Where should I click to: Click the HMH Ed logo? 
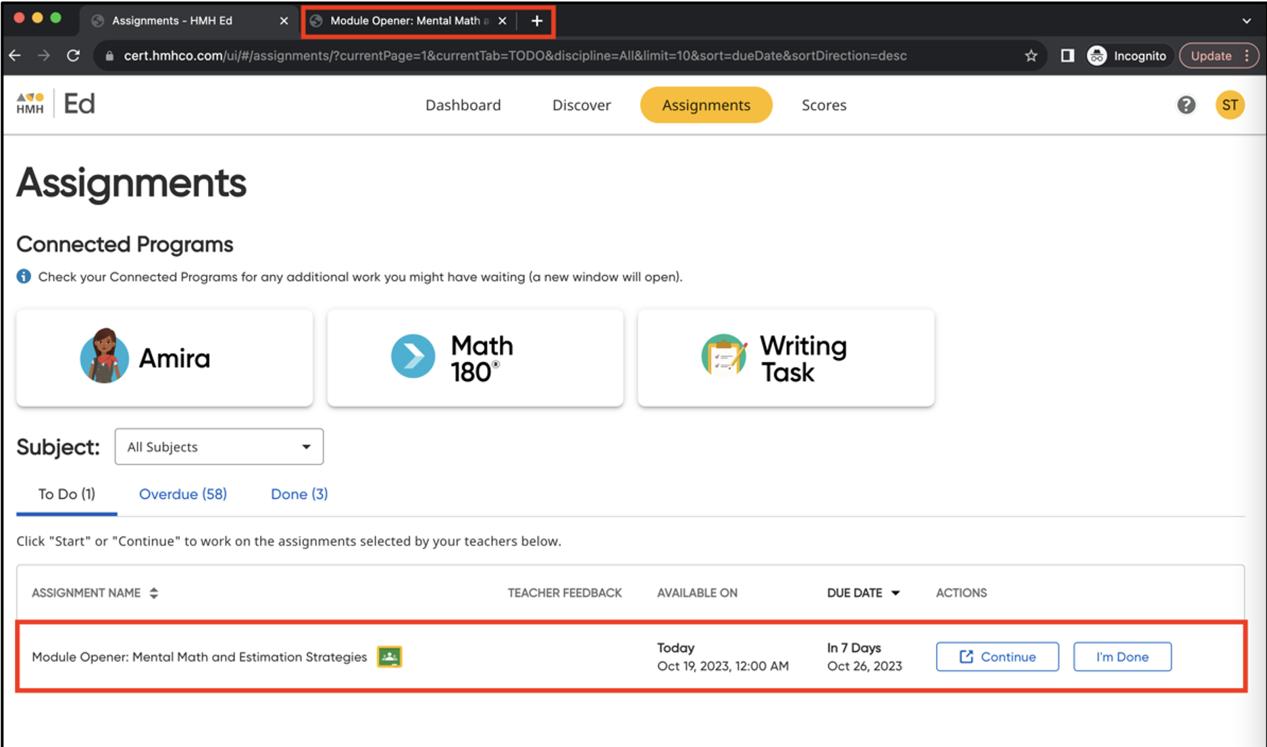pyautogui.click(x=56, y=104)
